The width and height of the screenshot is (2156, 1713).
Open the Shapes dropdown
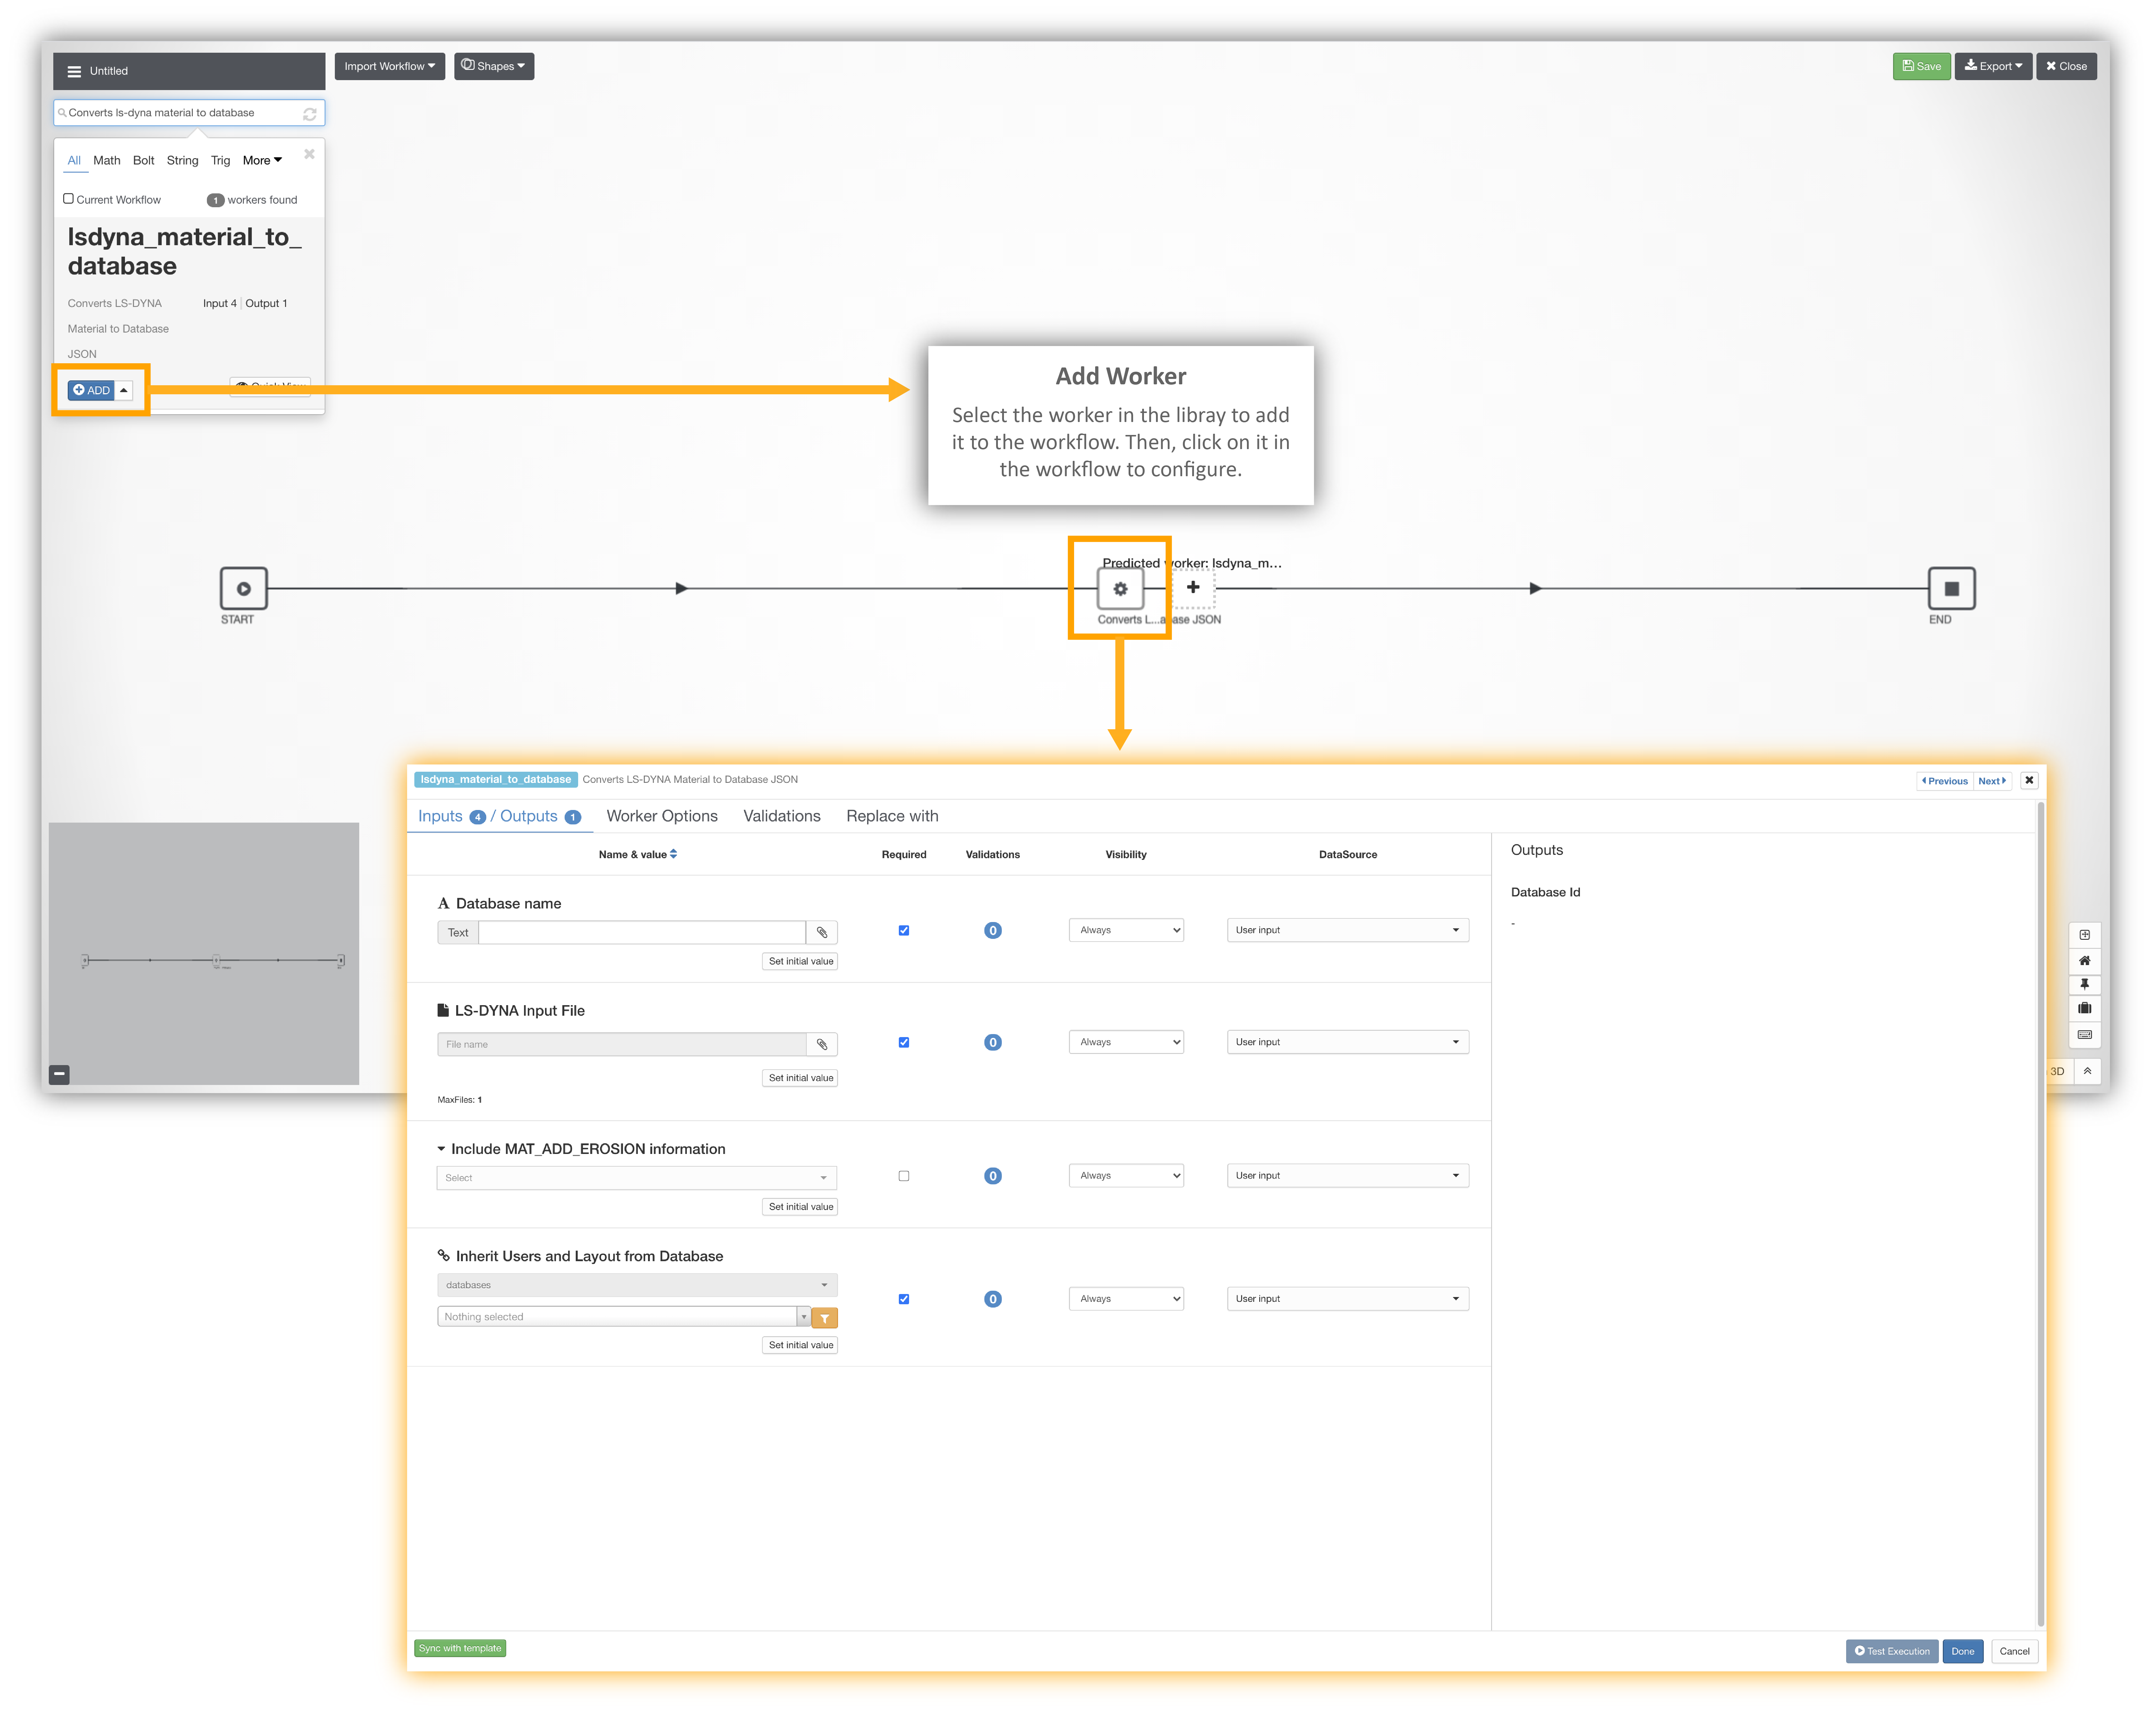pos(494,66)
